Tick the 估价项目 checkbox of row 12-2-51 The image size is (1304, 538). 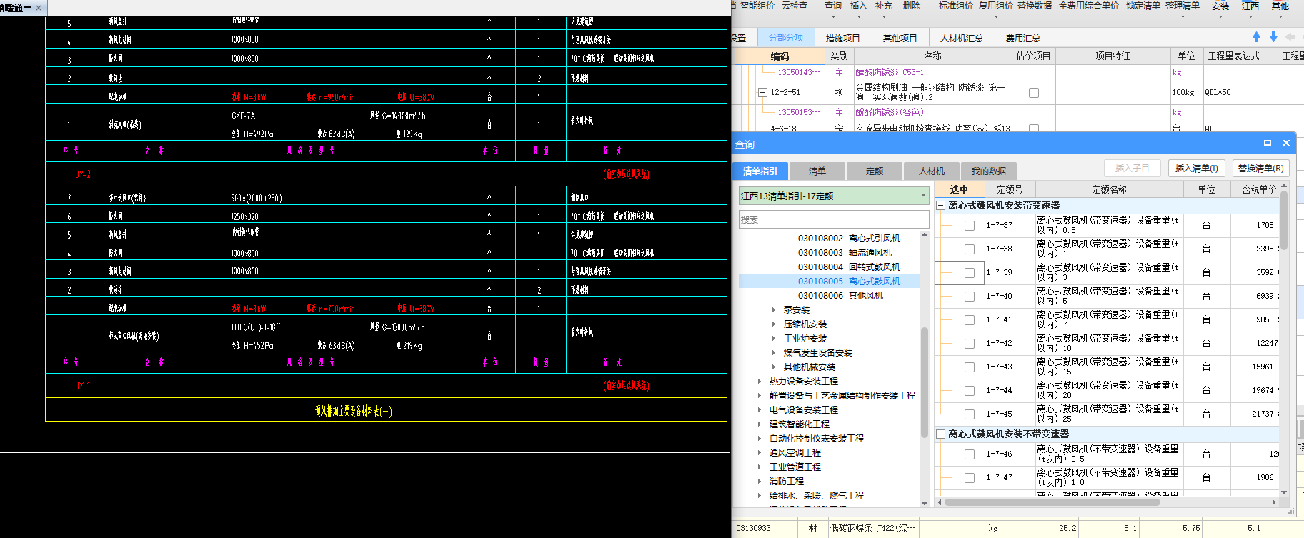pyautogui.click(x=1034, y=93)
